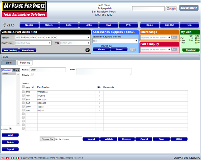
Task: Click the round tool icon in Quick Find
Action: click(88, 50)
